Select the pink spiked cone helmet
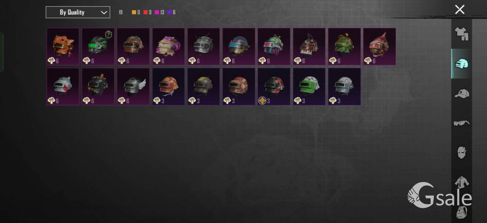Image resolution: width=487 pixels, height=223 pixels. [379, 47]
